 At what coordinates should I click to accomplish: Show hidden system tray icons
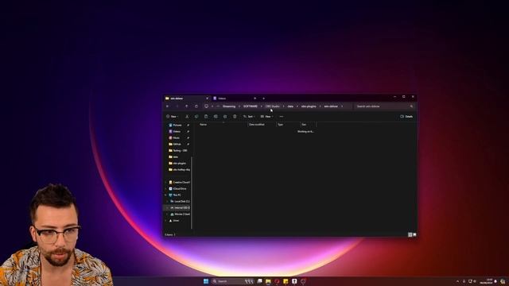458,281
